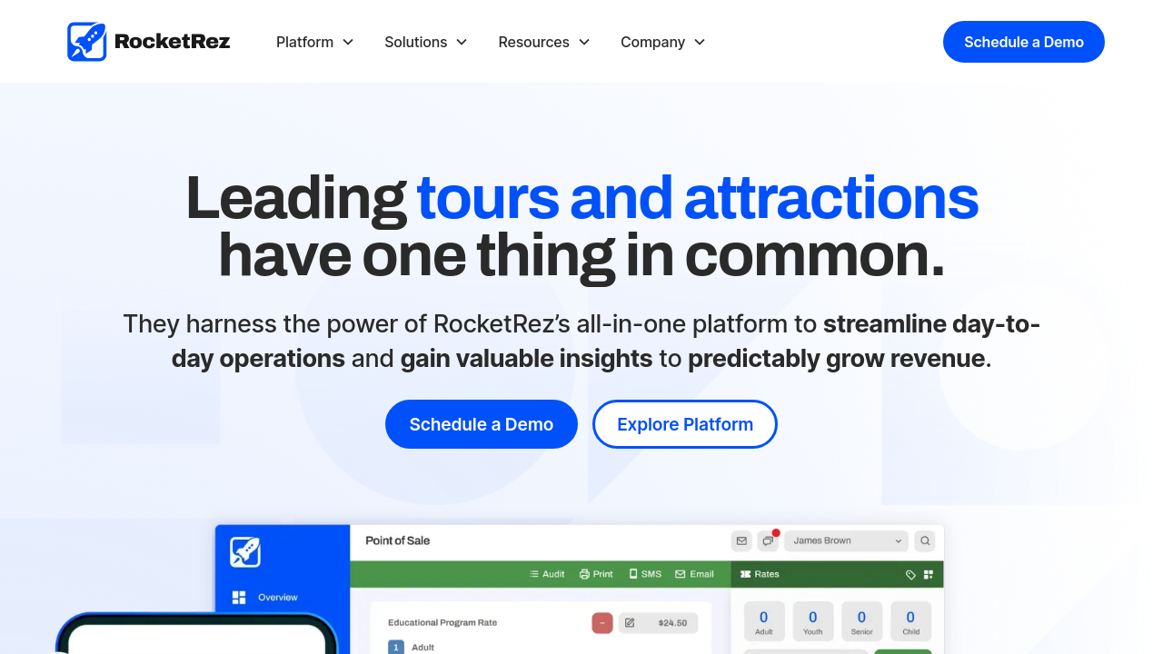Click the grid icon in Rates header
The width and height of the screenshot is (1163, 654).
pos(929,575)
